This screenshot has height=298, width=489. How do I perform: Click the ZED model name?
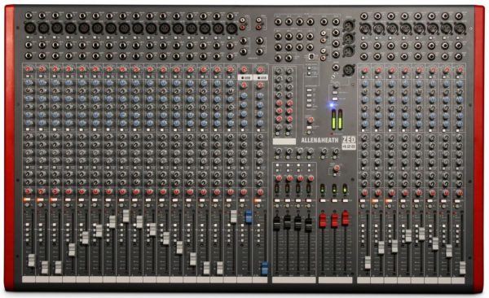point(349,140)
